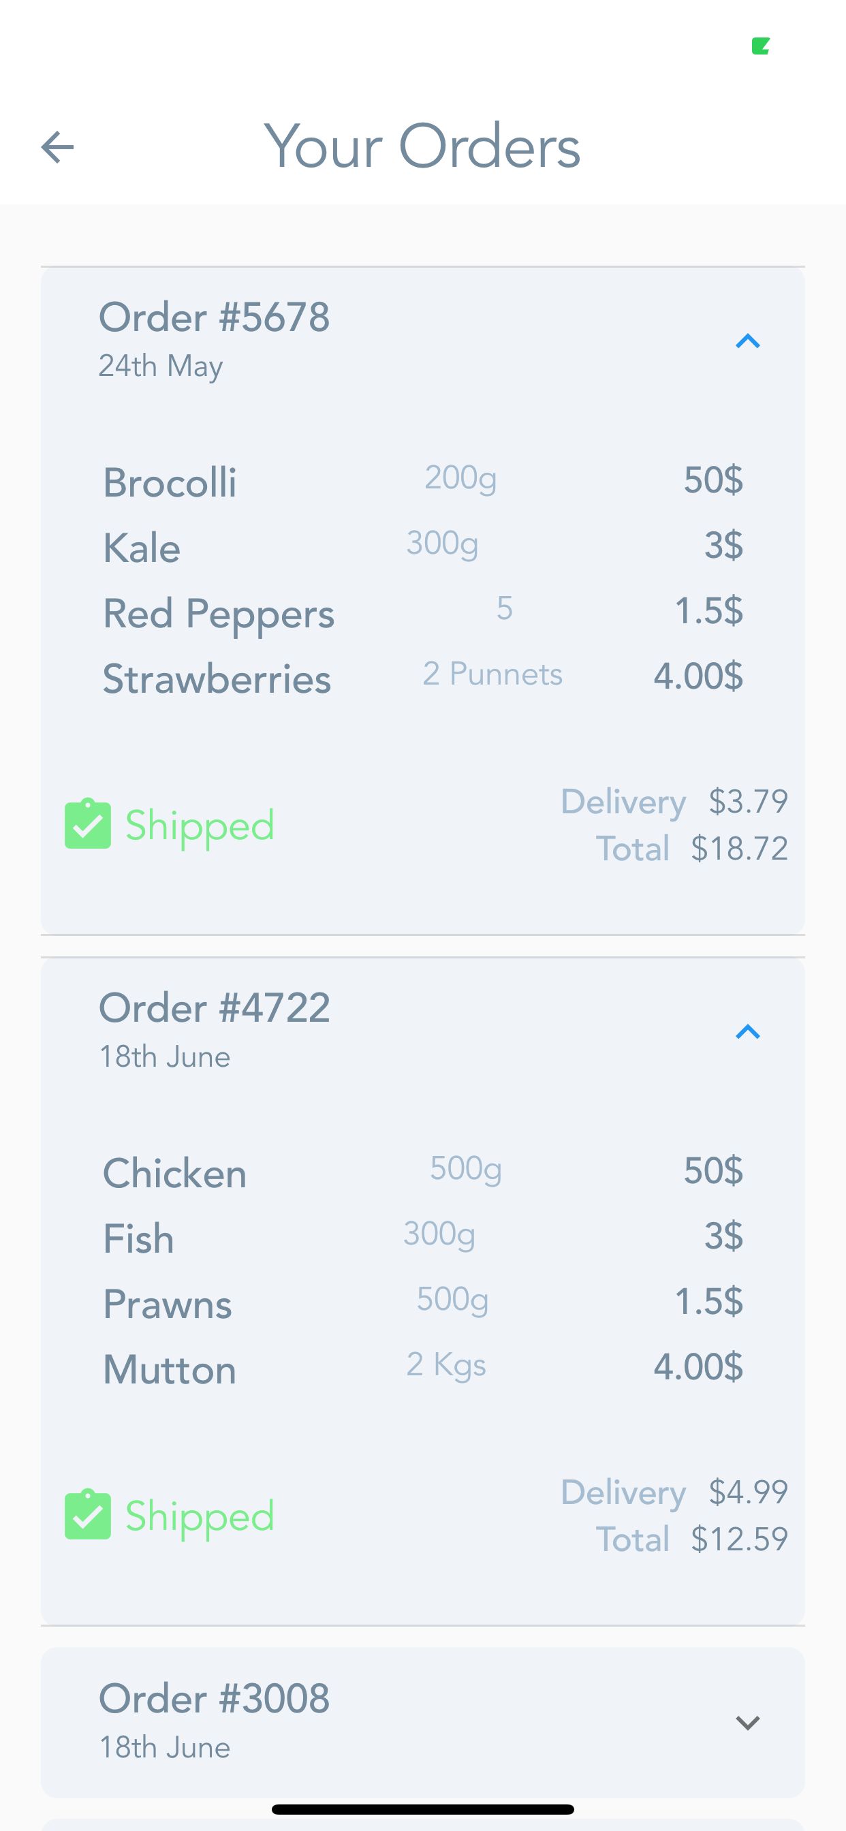Select the Order #4722 header title
This screenshot has width=846, height=1831.
pyautogui.click(x=214, y=1008)
